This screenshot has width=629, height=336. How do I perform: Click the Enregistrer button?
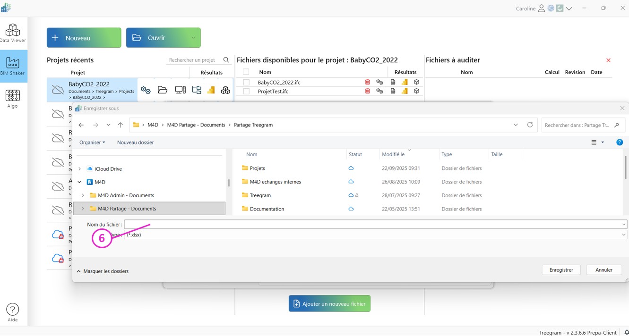pos(561,270)
